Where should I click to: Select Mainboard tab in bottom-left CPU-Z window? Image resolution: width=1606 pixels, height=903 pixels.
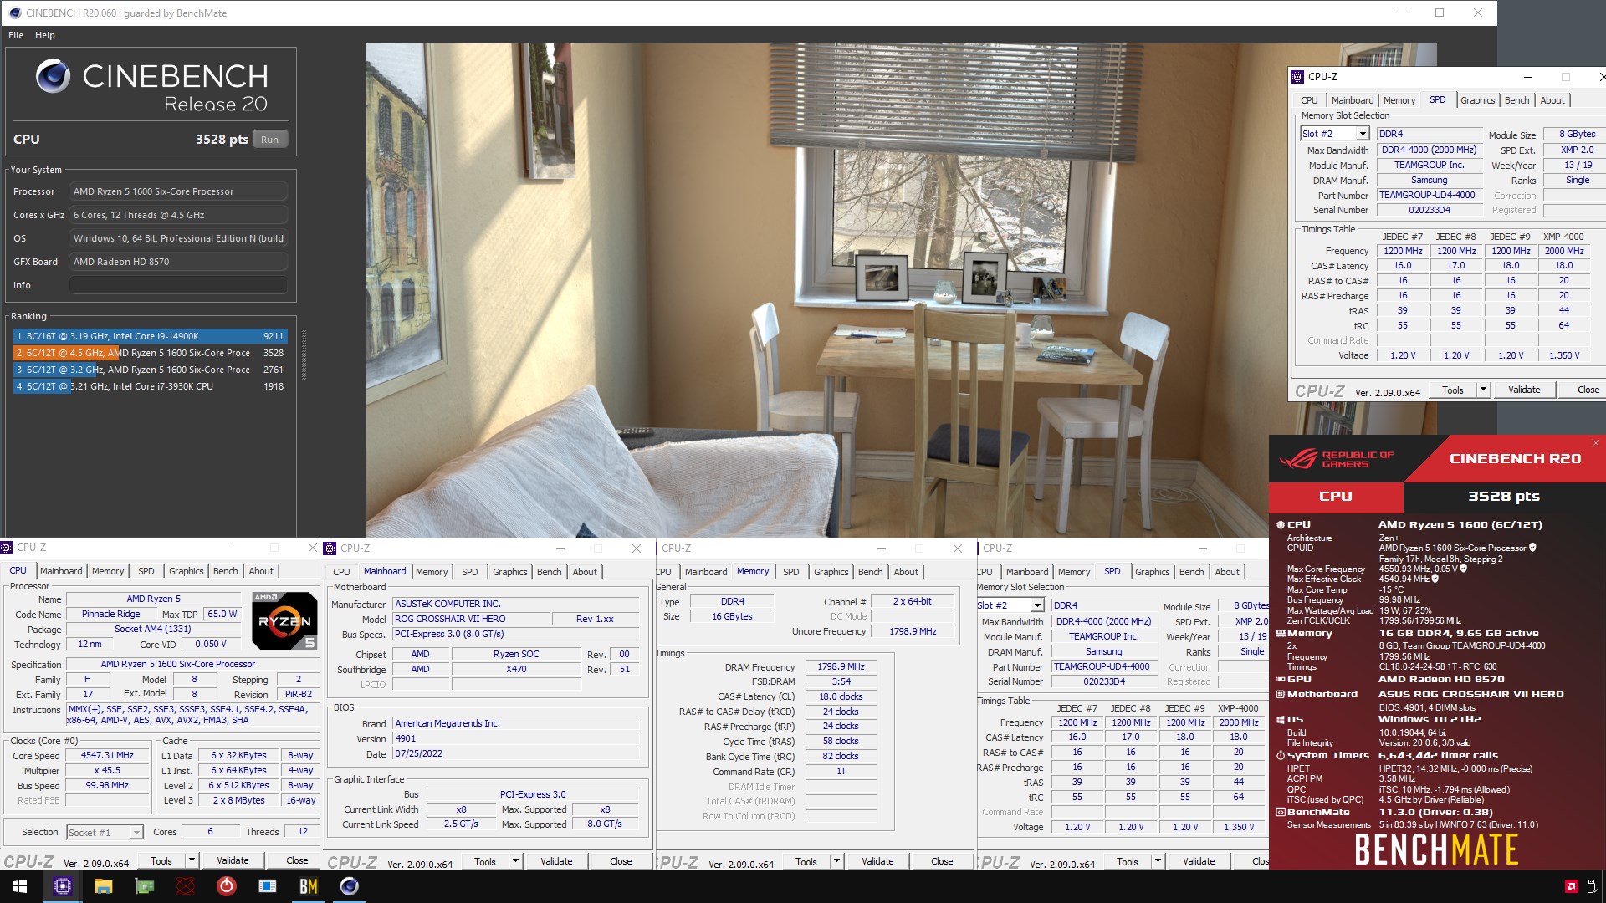coord(61,571)
